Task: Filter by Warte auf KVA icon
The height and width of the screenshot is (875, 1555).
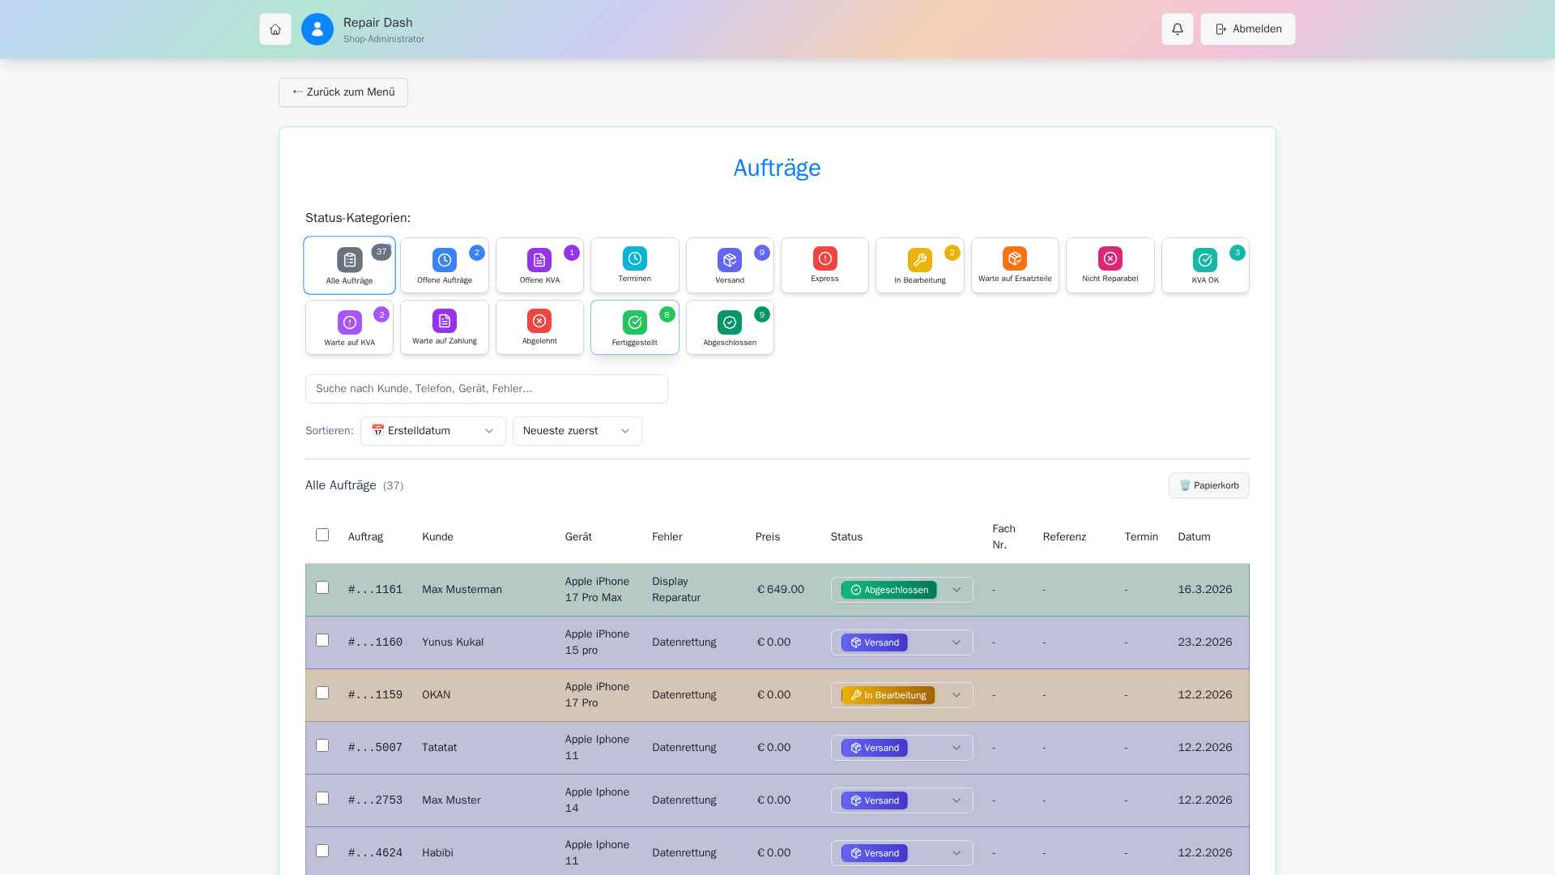Action: coord(350,322)
